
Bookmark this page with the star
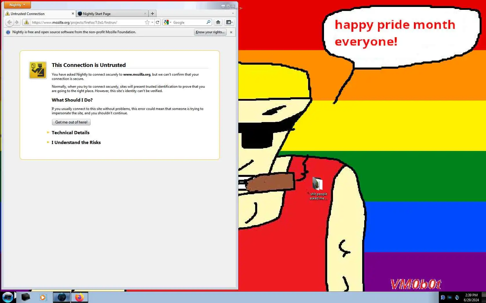(147, 22)
